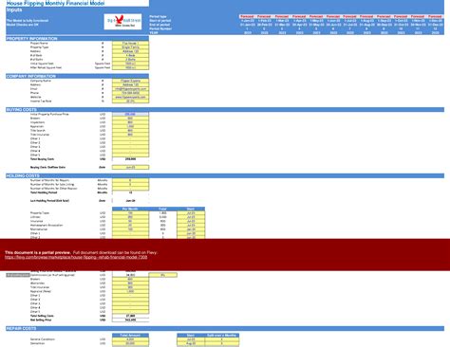This screenshot has height=347, width=450.
Task: Edit the # of Beds input cell
Action: [130, 55]
